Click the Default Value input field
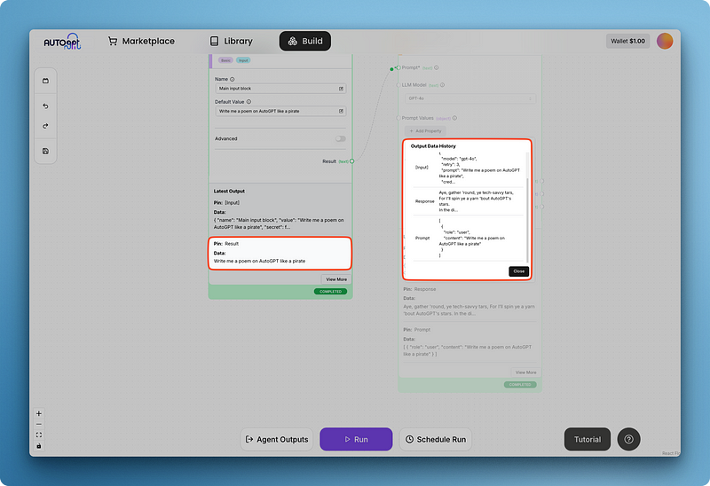 point(280,111)
